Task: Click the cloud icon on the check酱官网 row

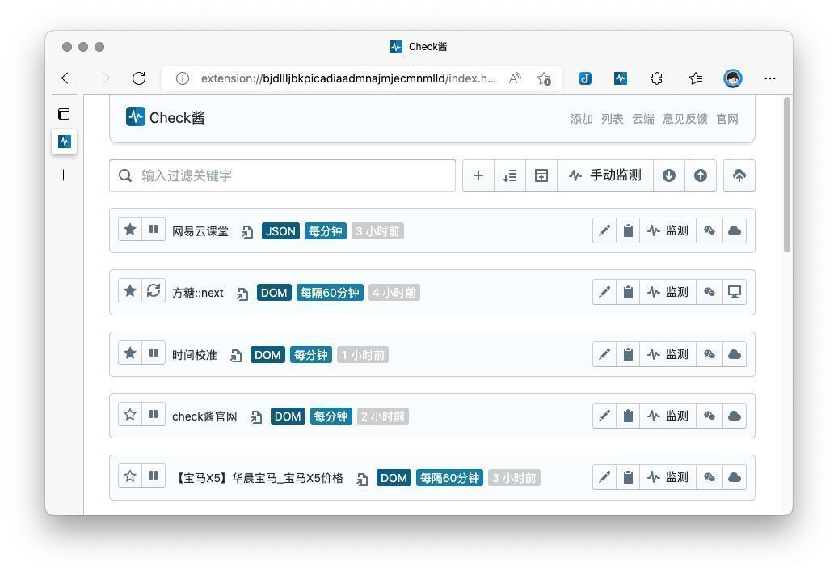Action: click(x=734, y=415)
